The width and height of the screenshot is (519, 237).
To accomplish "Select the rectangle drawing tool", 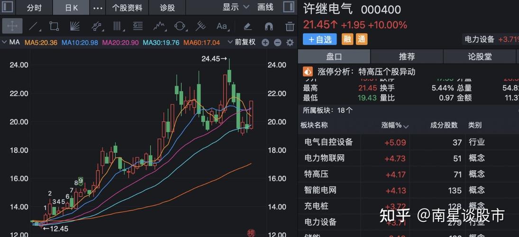I will (x=54, y=26).
